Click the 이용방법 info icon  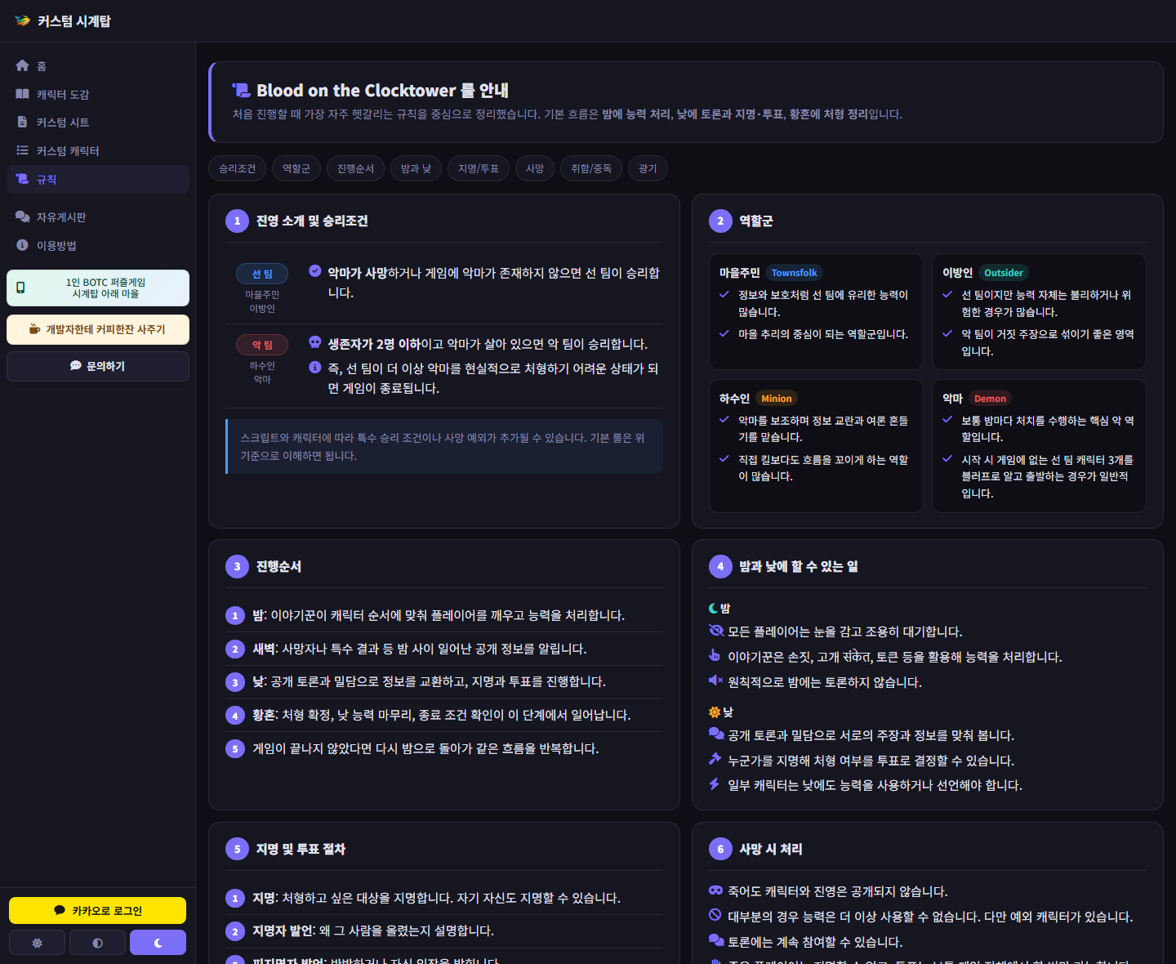(22, 245)
